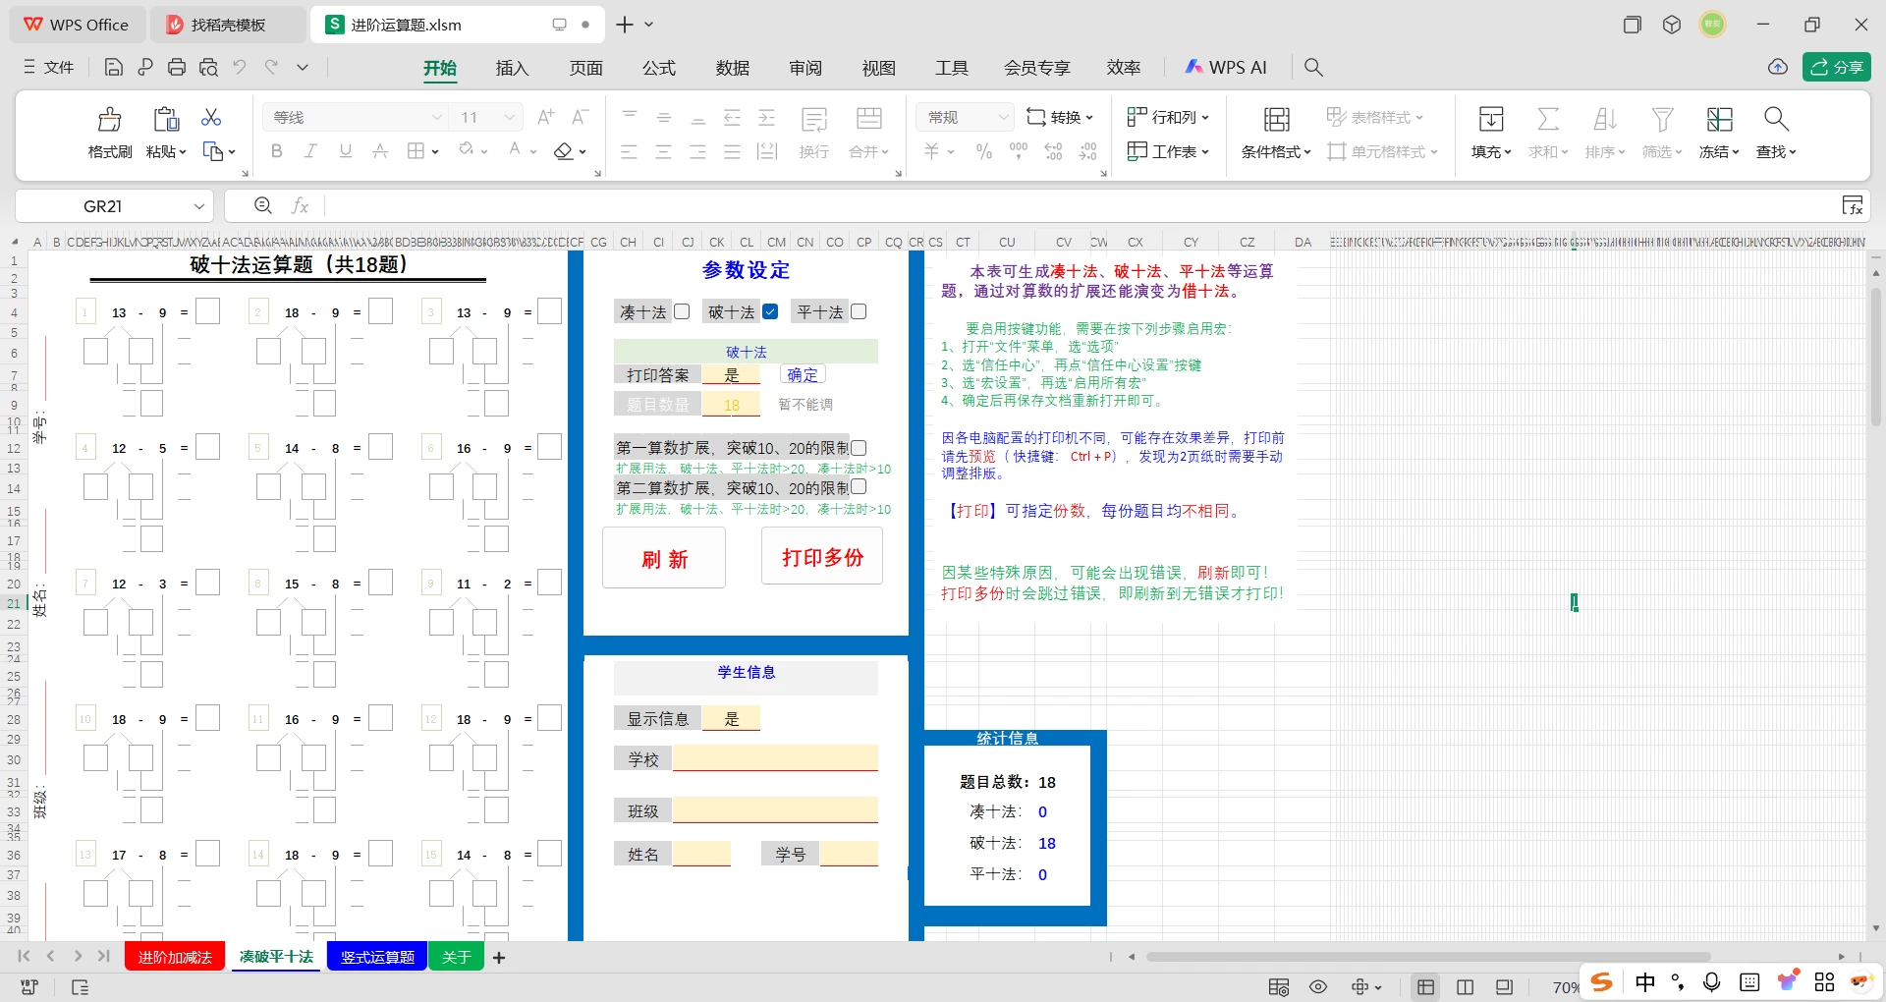Open the 视图 ribbon tab

point(879,68)
